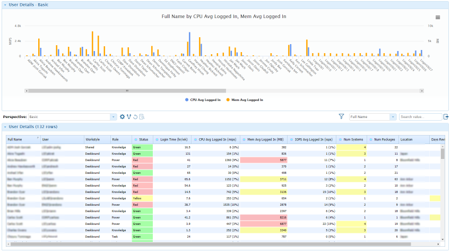Select the yellow Mem cell 3136
The image size is (451, 252).
[264, 192]
